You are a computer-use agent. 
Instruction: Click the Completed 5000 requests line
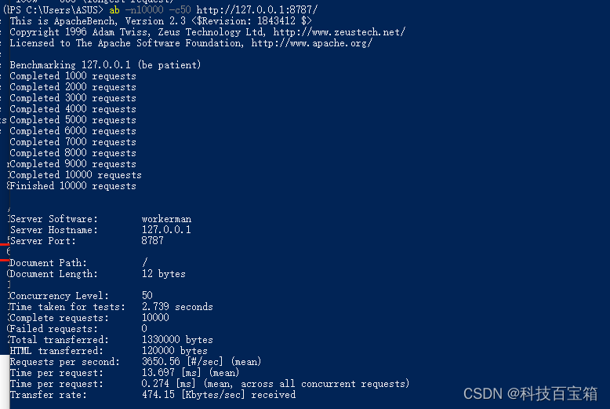click(x=73, y=120)
